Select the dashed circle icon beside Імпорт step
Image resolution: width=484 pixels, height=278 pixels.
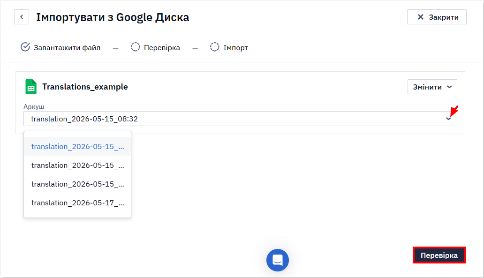(x=214, y=47)
